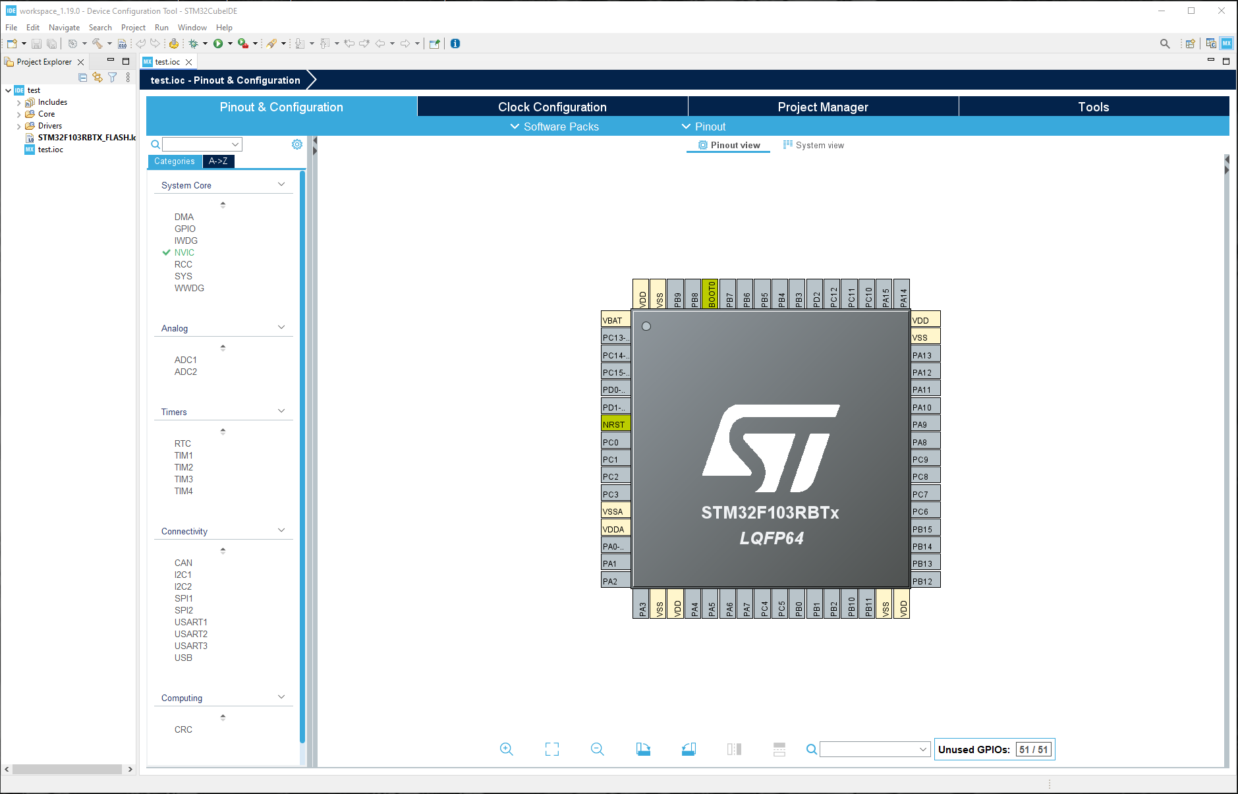1238x794 pixels.
Task: Select STM32F103RBTX_FLASH.ld file in tree
Action: pos(87,138)
